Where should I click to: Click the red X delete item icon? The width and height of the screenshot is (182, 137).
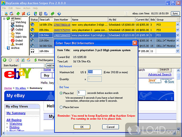(23, 14)
